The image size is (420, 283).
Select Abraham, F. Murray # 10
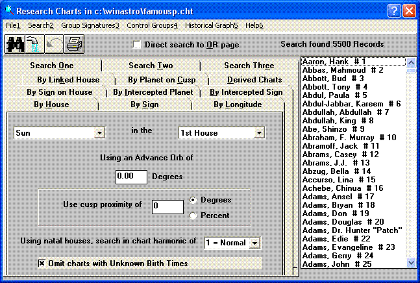pos(353,138)
